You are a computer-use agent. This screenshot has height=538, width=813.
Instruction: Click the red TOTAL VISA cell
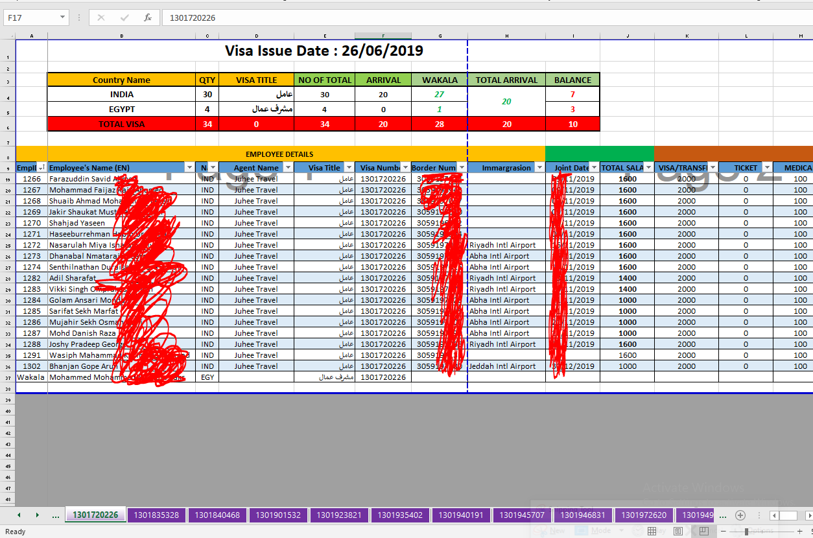click(x=121, y=124)
